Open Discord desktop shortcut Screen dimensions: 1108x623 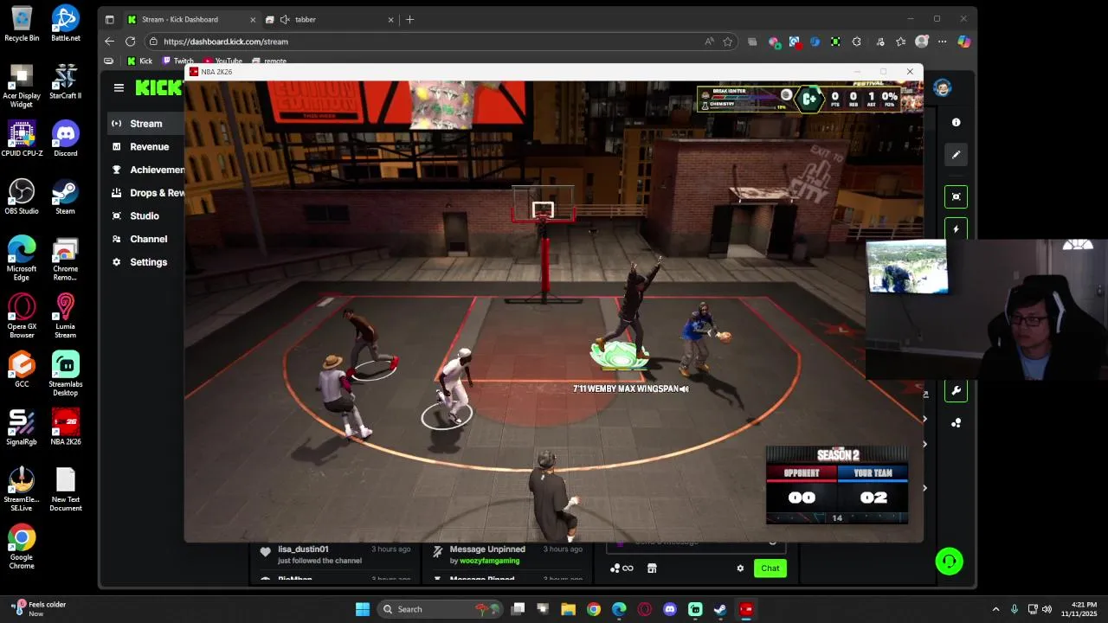point(65,138)
